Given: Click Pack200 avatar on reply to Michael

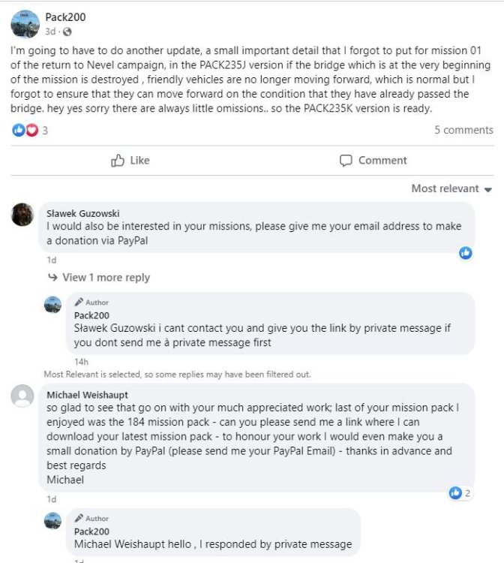Looking at the screenshot, I should pos(53,520).
